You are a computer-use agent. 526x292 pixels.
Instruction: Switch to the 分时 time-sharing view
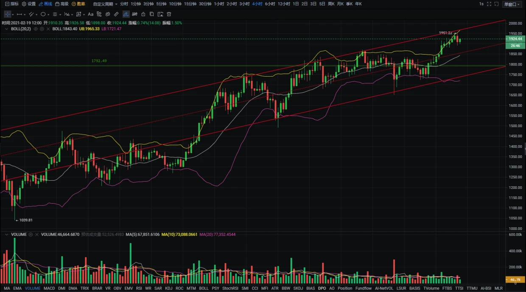tap(124, 4)
